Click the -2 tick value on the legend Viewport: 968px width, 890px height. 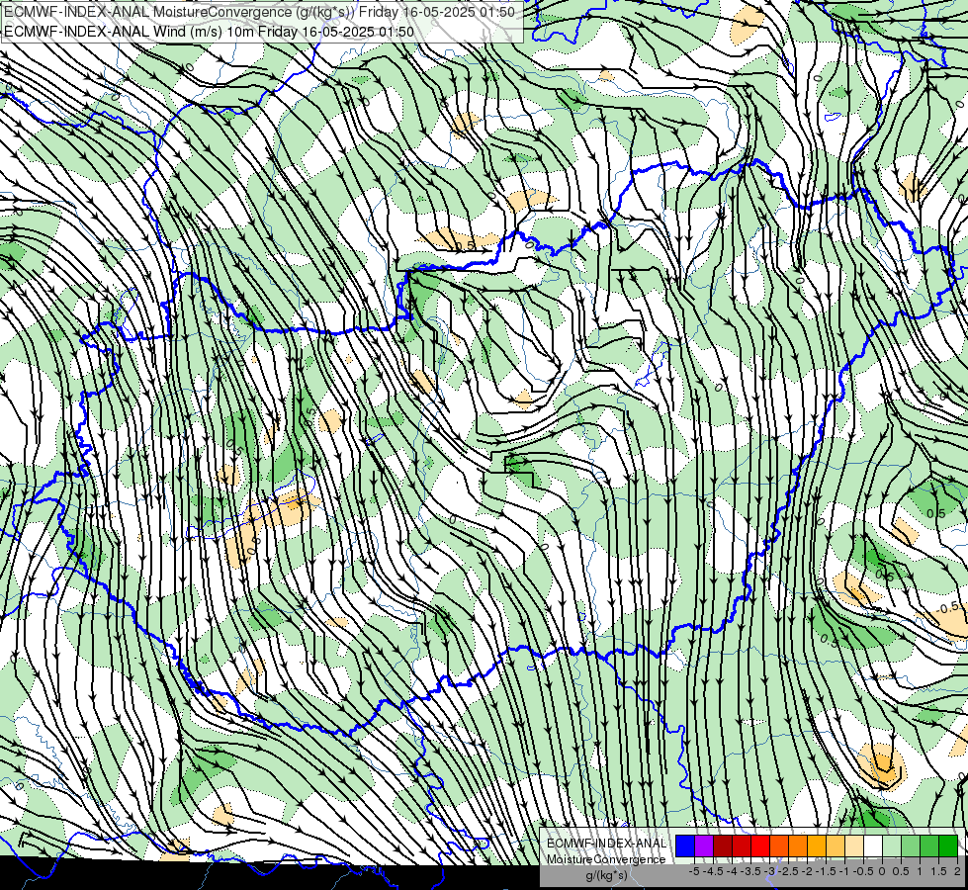(808, 871)
